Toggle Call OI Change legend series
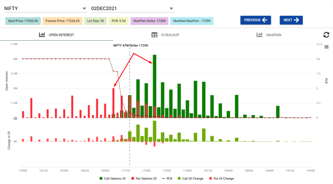Screen dimensions: 333x184 tap(191, 178)
